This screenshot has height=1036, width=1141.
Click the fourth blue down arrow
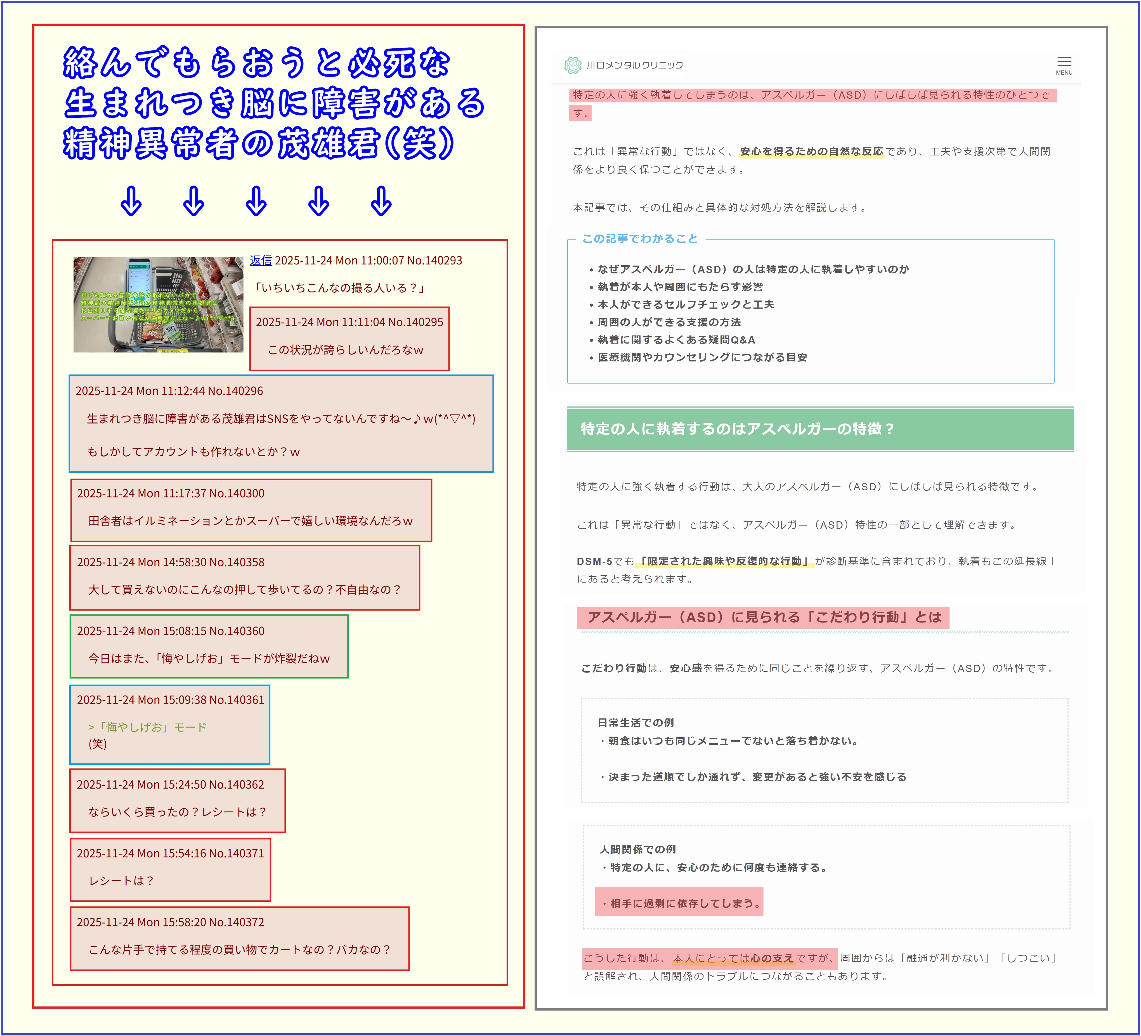pos(319,201)
